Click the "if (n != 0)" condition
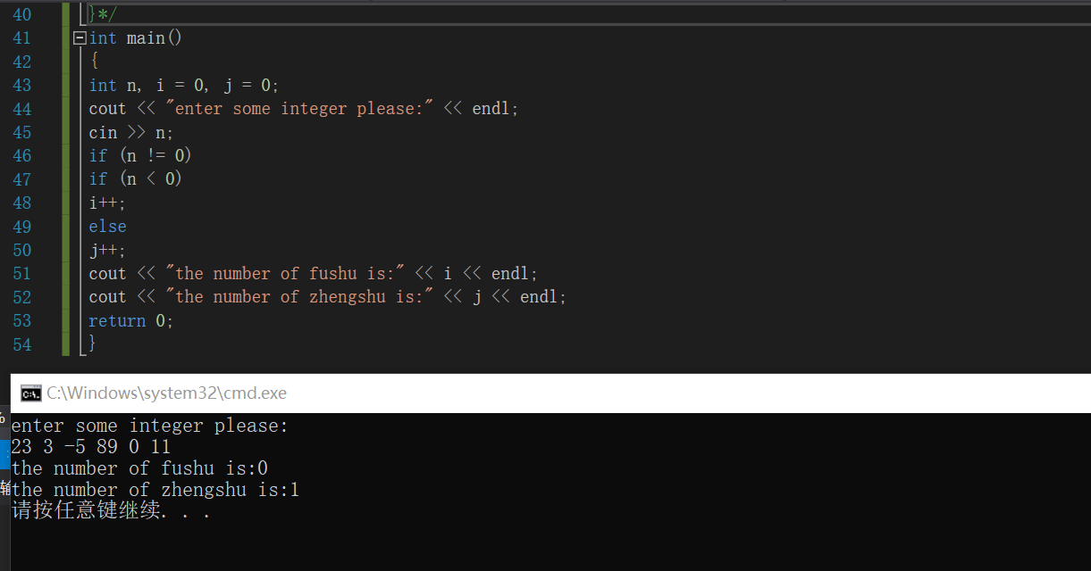This screenshot has height=571, width=1091. point(140,156)
